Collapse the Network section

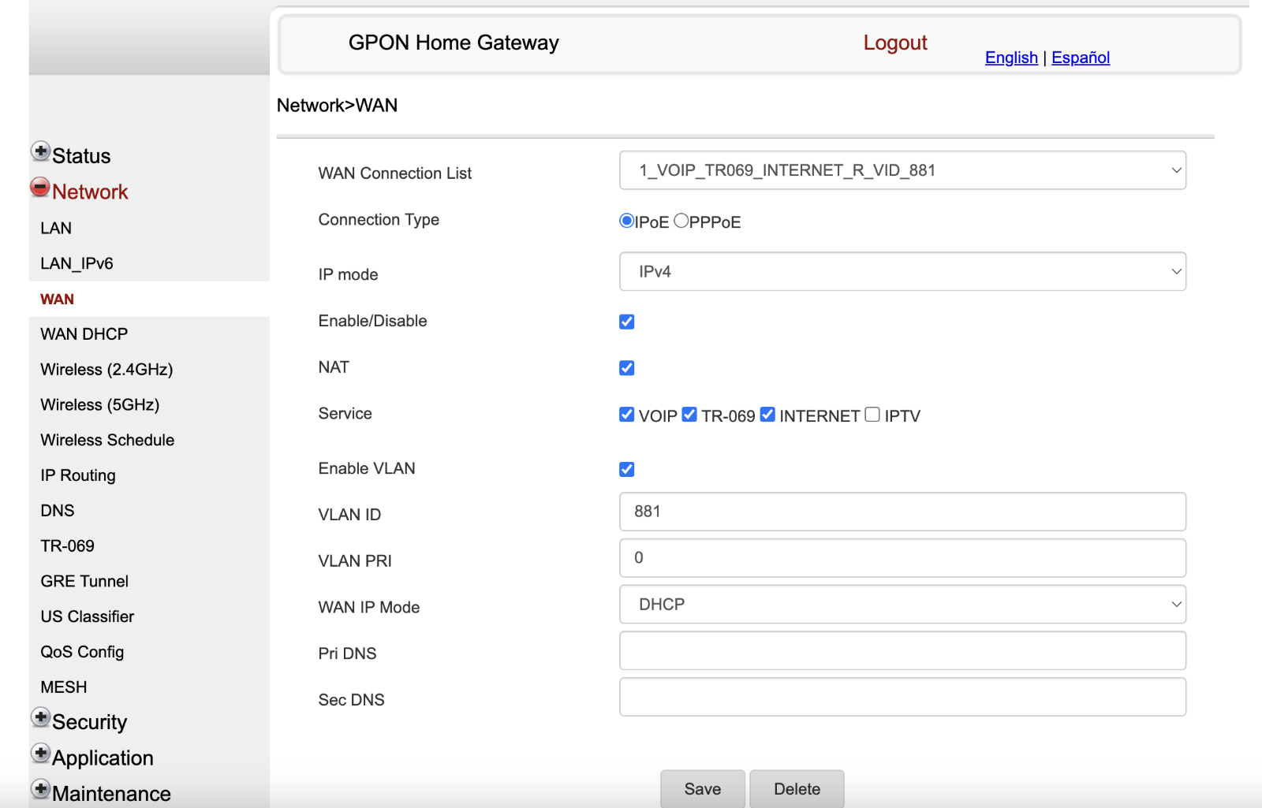pyautogui.click(x=39, y=188)
